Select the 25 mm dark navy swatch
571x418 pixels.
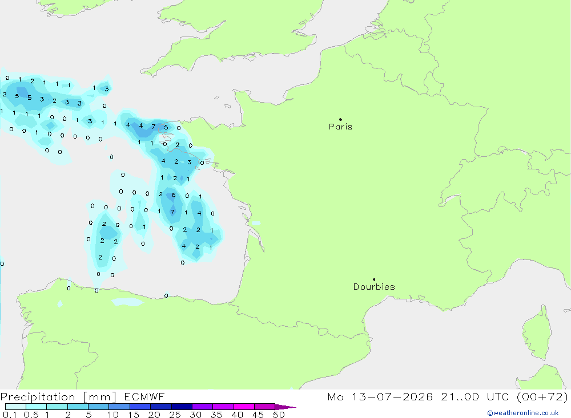tap(182, 407)
